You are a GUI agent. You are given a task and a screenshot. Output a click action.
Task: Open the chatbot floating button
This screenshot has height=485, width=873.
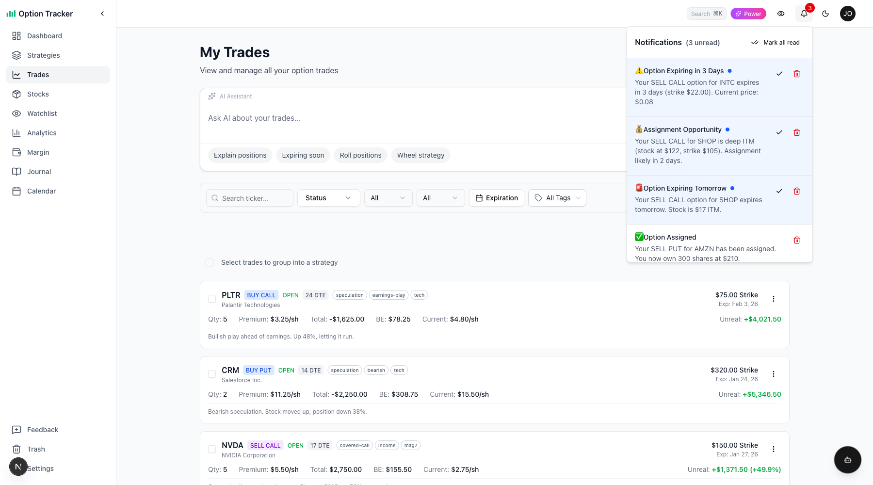click(847, 460)
